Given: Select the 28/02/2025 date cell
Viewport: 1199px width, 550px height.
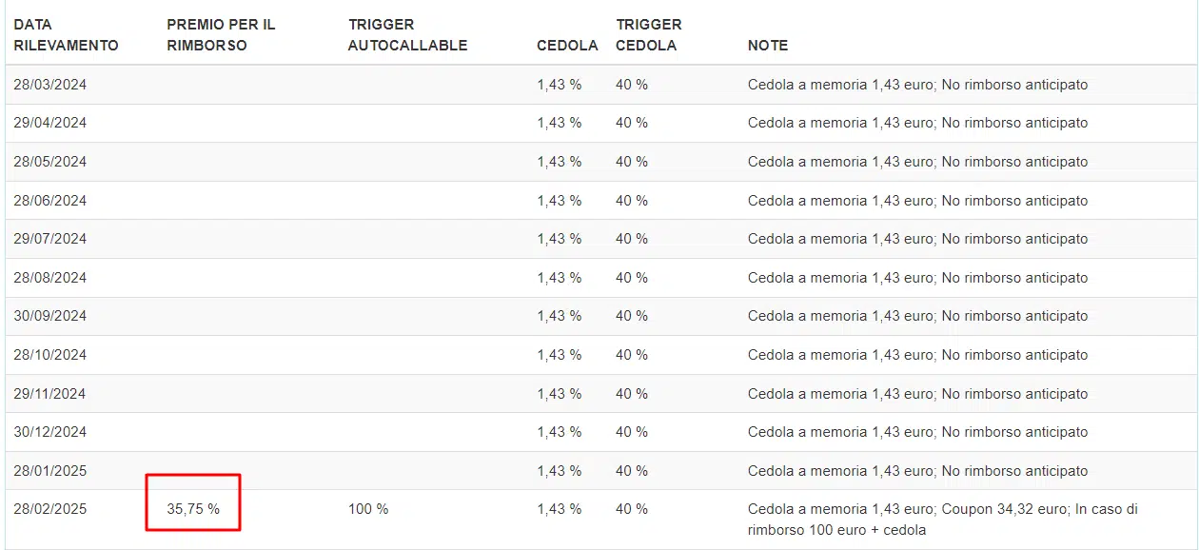Looking at the screenshot, I should (x=49, y=509).
